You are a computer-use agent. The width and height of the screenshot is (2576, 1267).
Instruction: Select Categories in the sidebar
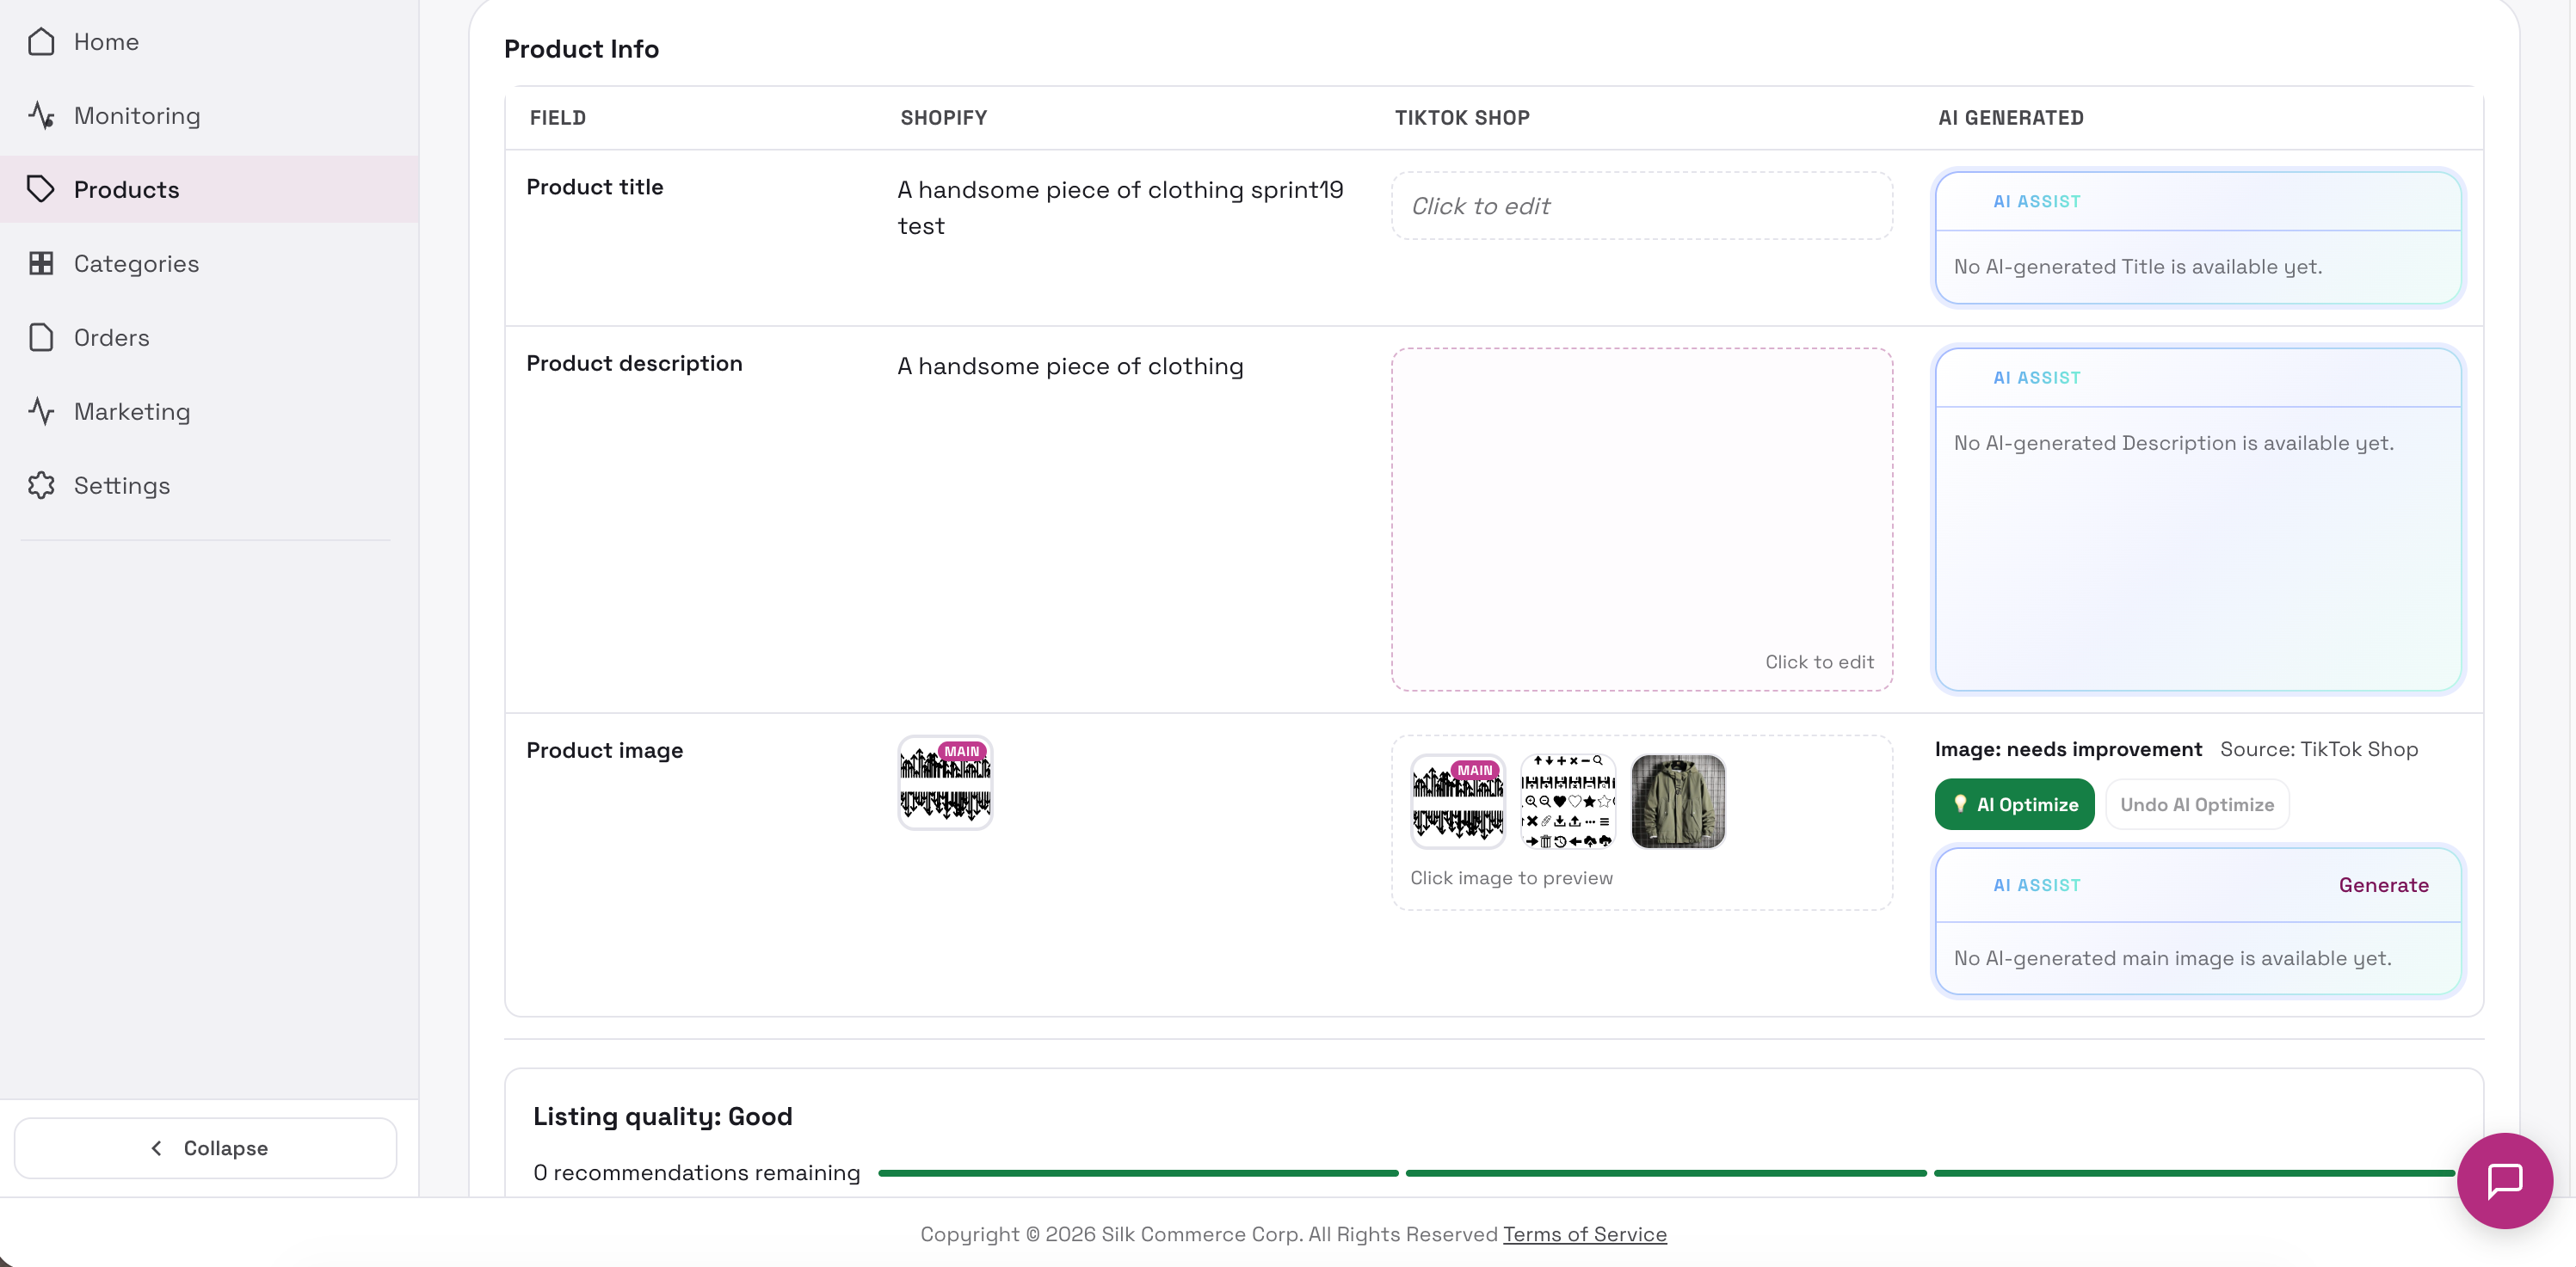pos(209,264)
